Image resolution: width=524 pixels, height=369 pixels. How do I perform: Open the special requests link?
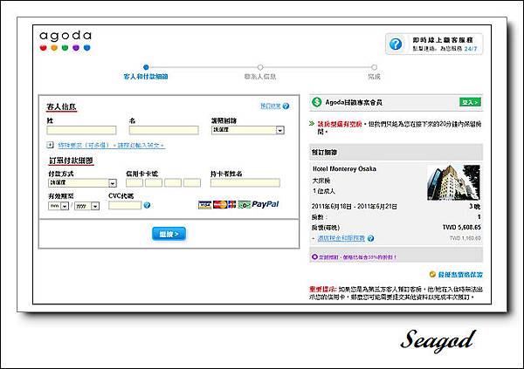111,146
